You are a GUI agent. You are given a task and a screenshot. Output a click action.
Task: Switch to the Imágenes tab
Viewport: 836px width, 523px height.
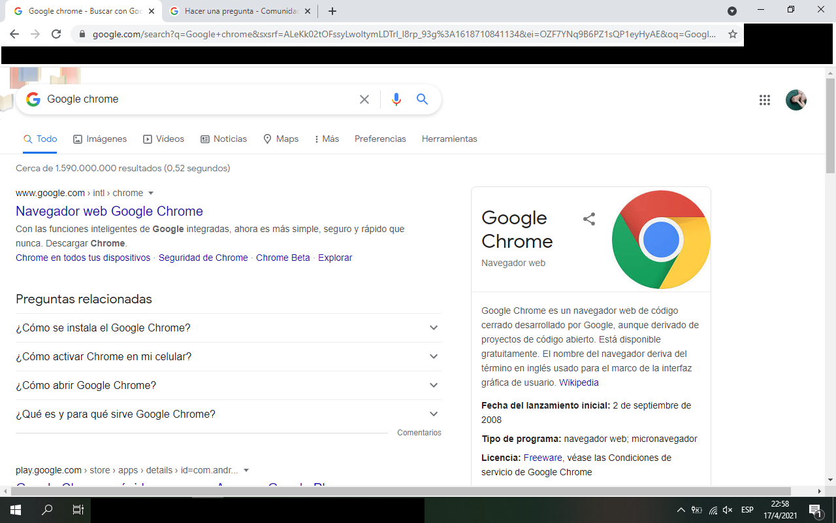click(x=100, y=139)
